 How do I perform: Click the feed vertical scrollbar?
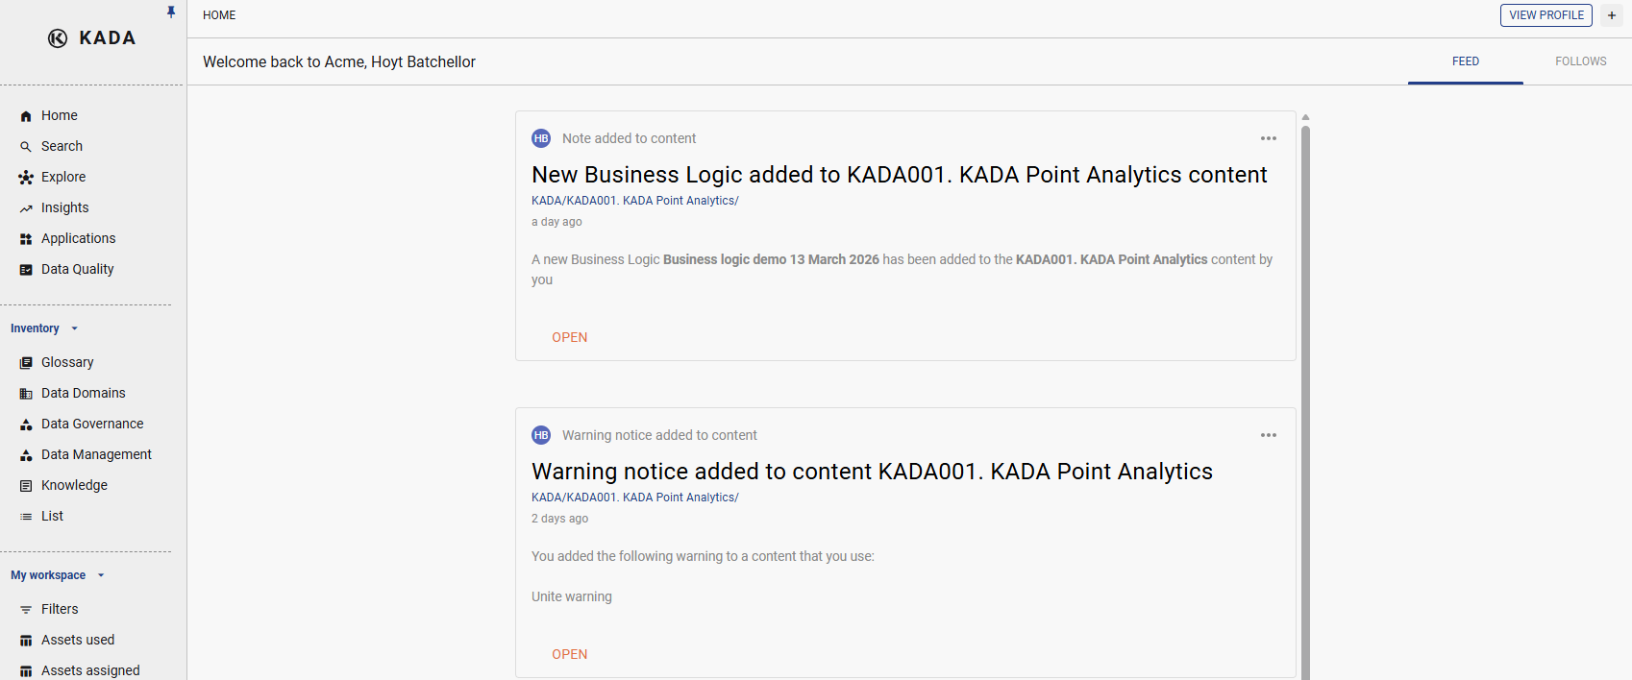point(1305,384)
